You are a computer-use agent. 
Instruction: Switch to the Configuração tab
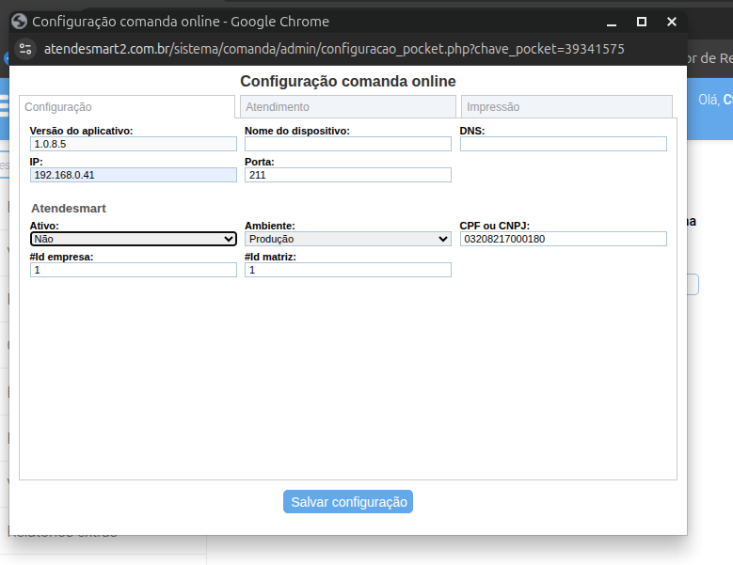127,107
